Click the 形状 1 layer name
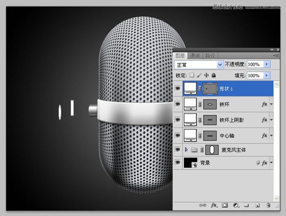 coord(226,89)
